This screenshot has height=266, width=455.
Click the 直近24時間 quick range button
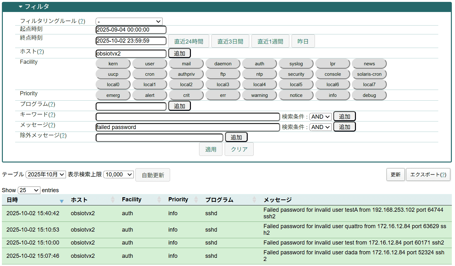189,41
